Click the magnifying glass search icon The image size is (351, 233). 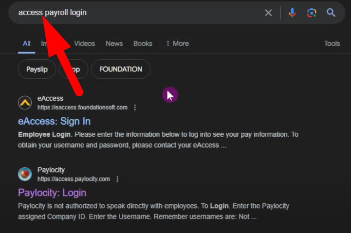tap(331, 13)
